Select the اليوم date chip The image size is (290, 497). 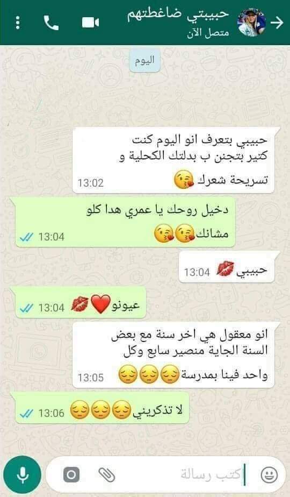click(144, 60)
